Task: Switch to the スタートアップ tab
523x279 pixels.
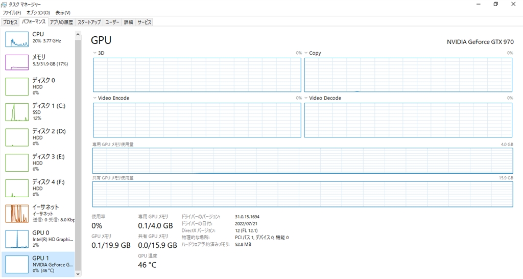Action: pyautogui.click(x=89, y=22)
